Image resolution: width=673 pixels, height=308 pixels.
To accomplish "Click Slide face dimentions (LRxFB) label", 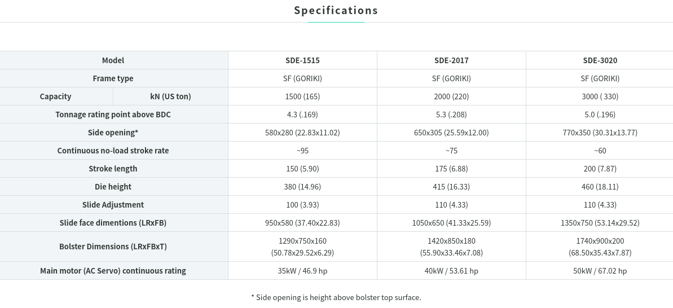I will (113, 223).
